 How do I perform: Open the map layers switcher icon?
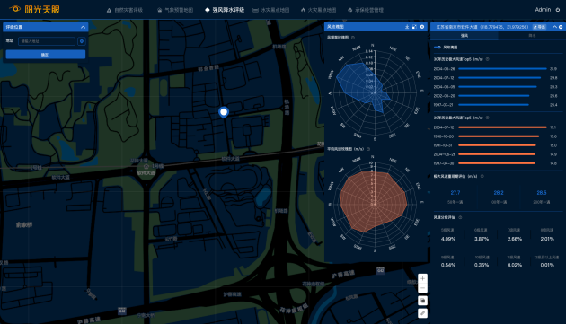[422, 301]
